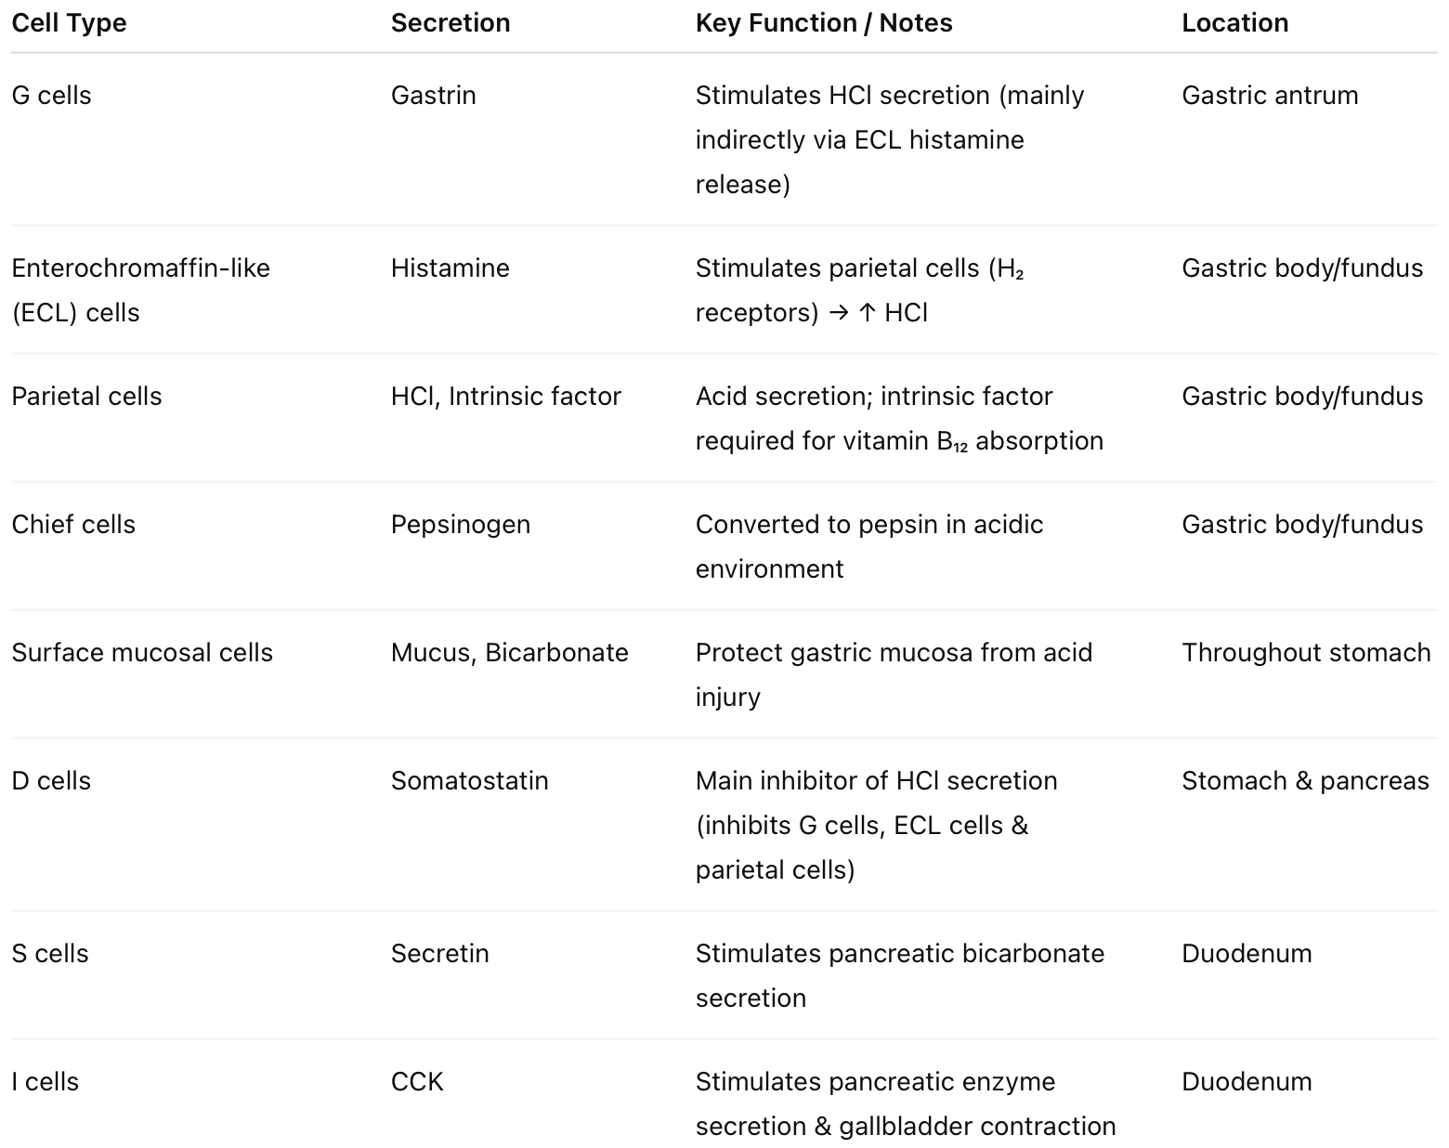This screenshot has height=1148, width=1449.
Task: Click the Pepsinogen cell
Action: pyautogui.click(x=461, y=525)
